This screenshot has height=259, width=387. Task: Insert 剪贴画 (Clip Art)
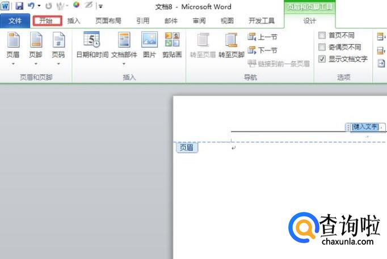(x=172, y=45)
